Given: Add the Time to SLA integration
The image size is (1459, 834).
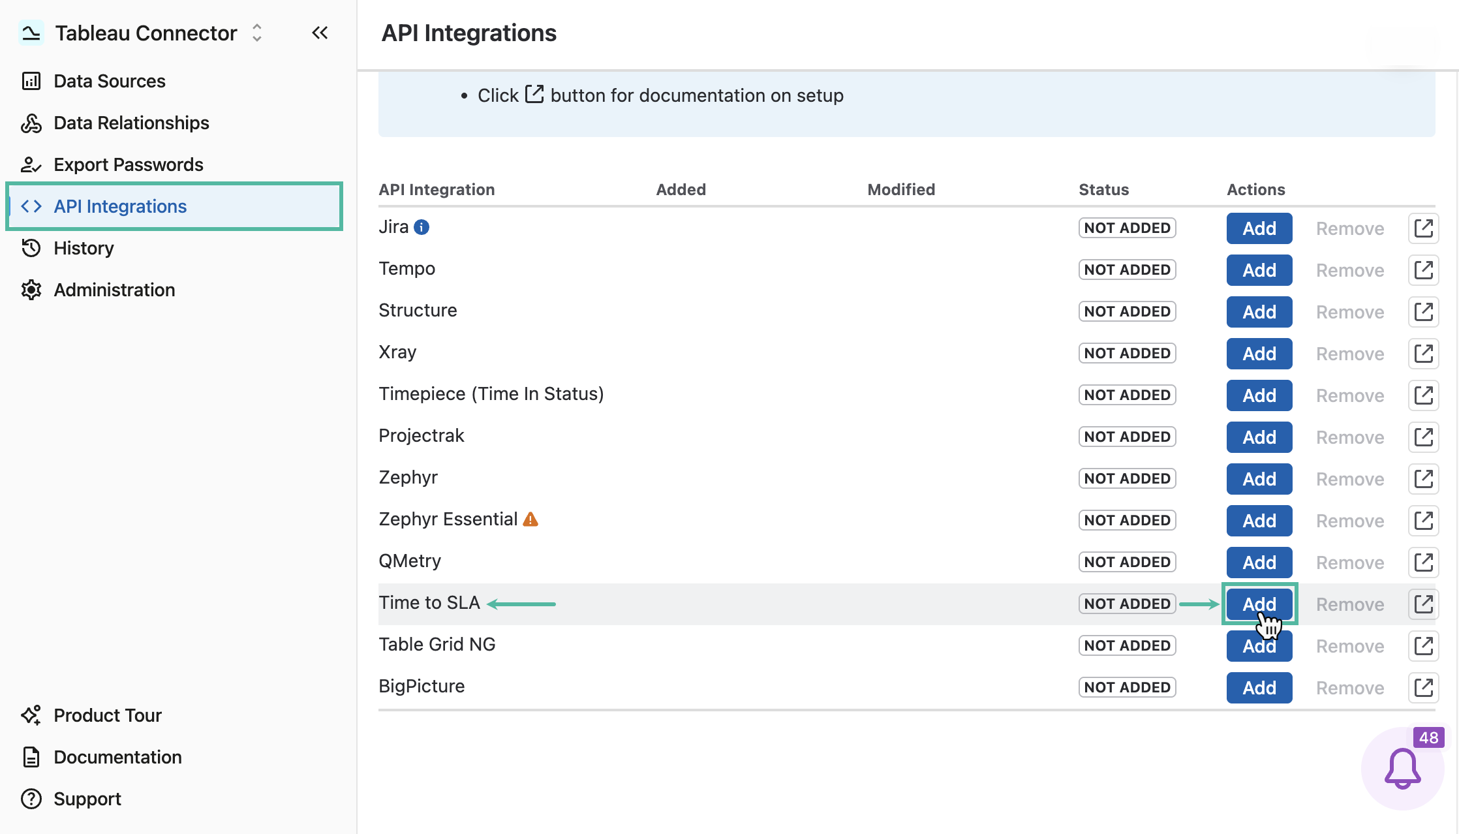Looking at the screenshot, I should pos(1259,604).
